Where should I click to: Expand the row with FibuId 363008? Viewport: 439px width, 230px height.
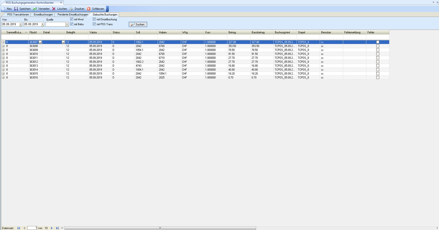pyautogui.click(x=3, y=46)
